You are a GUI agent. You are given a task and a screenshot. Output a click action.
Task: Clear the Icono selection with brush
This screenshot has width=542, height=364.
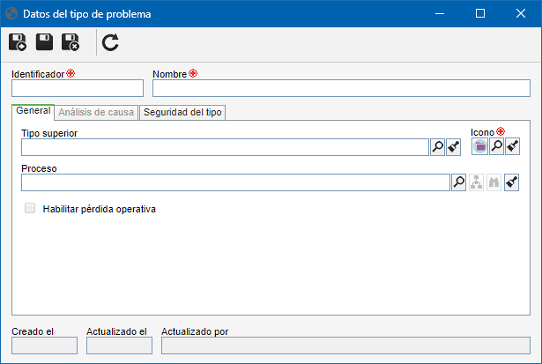(512, 146)
